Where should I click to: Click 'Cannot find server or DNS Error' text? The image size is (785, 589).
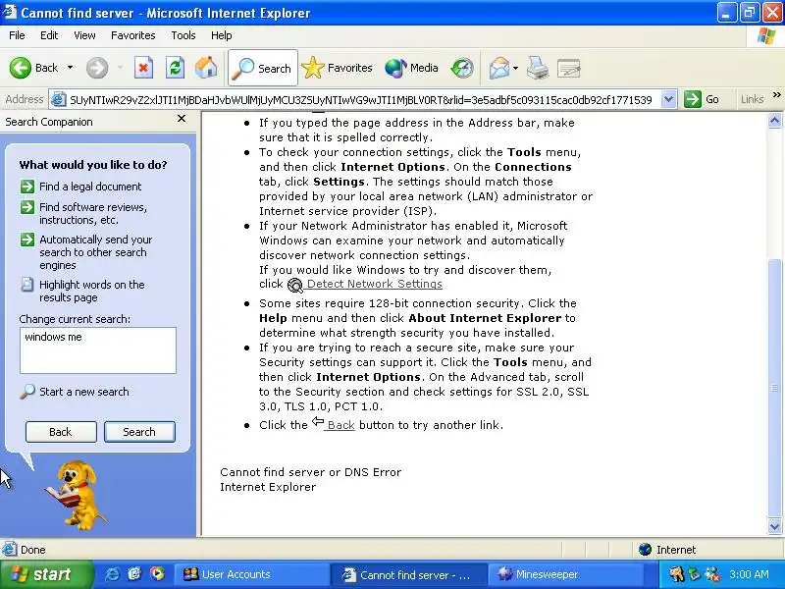(310, 472)
